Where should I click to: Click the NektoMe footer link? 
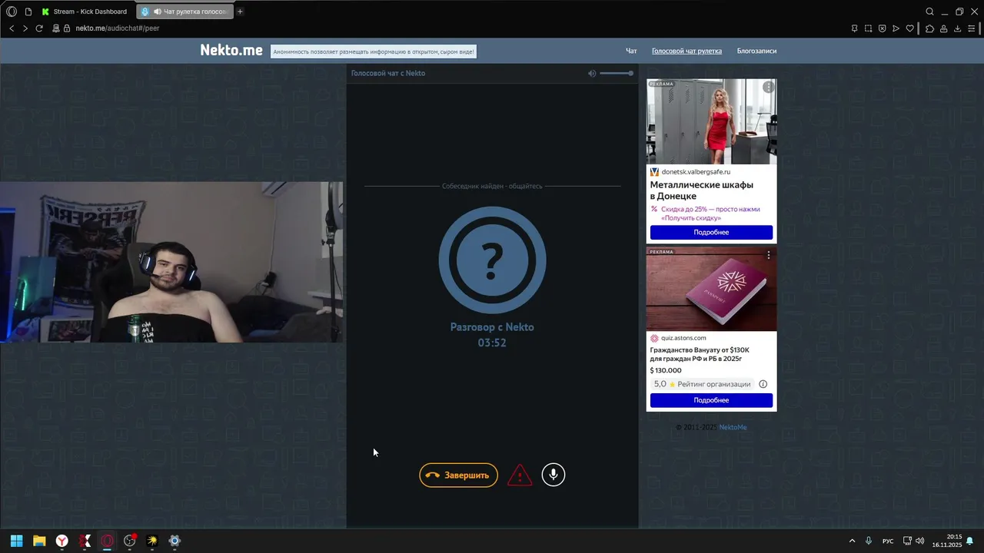coord(733,427)
